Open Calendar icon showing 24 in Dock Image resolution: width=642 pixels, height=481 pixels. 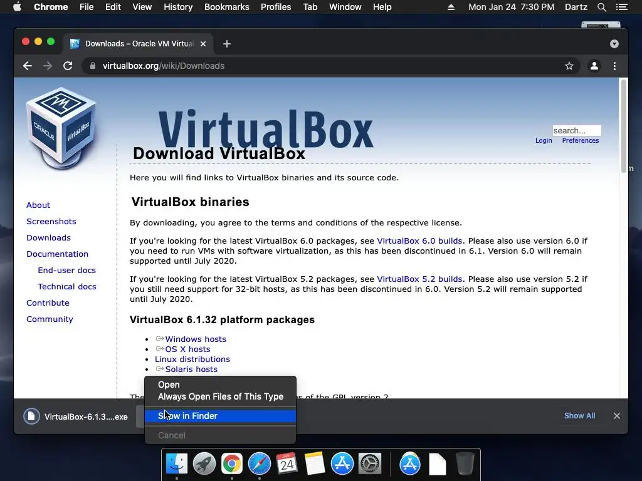pyautogui.click(x=287, y=464)
